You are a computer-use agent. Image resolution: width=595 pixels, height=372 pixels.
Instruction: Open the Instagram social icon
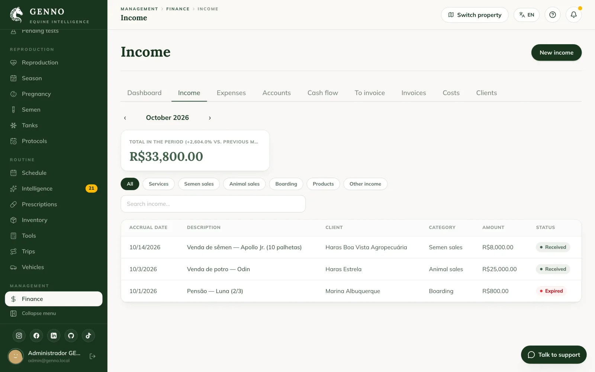pyautogui.click(x=19, y=336)
